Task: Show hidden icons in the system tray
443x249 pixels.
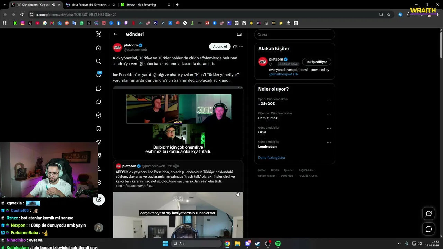Action: tap(399, 243)
